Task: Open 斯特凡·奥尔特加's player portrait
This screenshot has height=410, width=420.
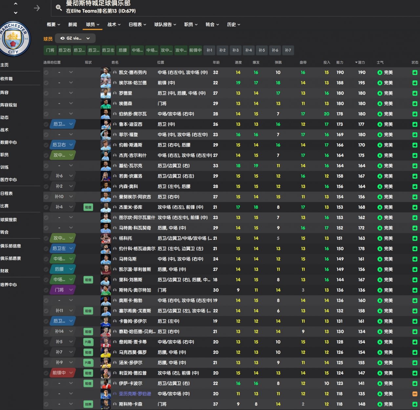Action: [105, 290]
